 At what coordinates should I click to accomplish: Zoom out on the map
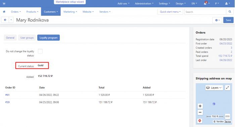click(200, 112)
